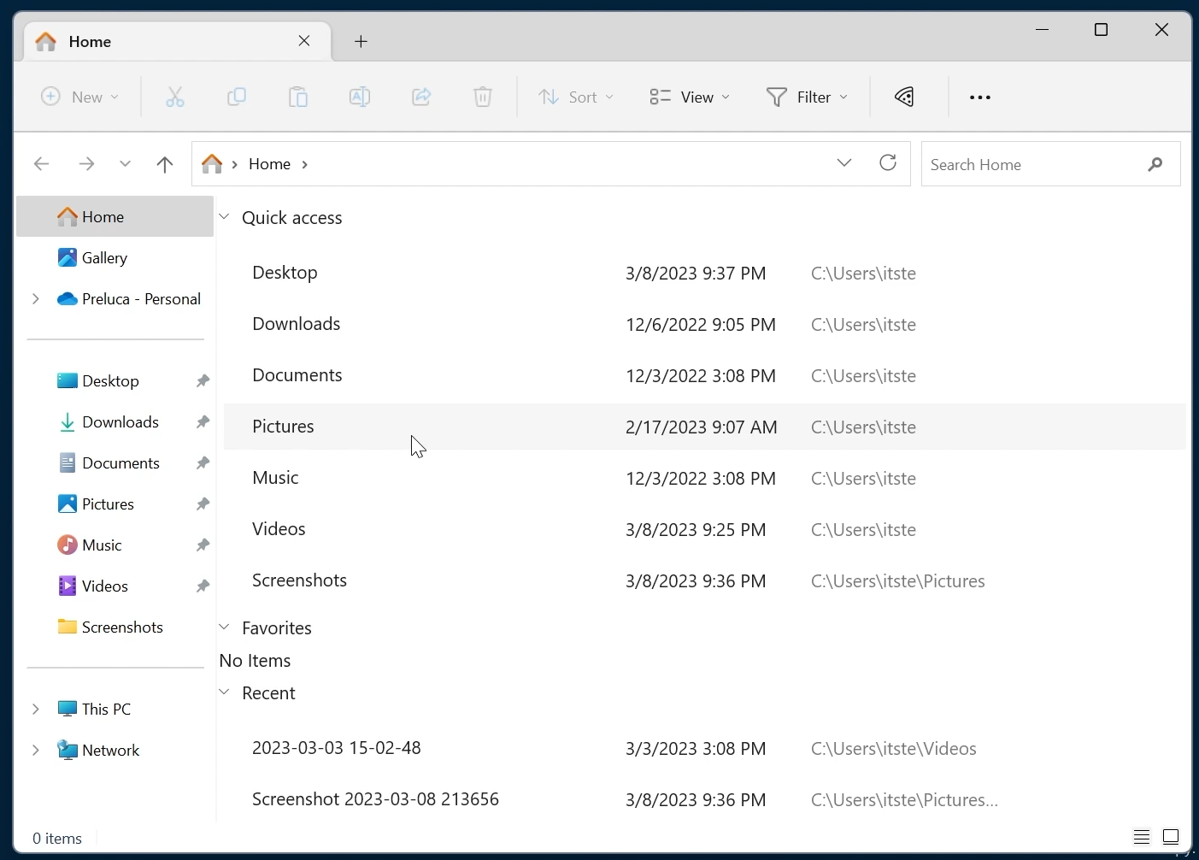Click the search magnifier in Search Home

click(1155, 164)
